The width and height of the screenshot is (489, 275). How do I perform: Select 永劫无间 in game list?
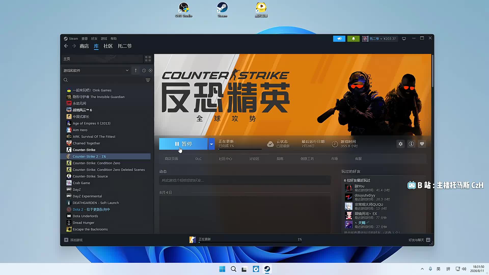106,103
